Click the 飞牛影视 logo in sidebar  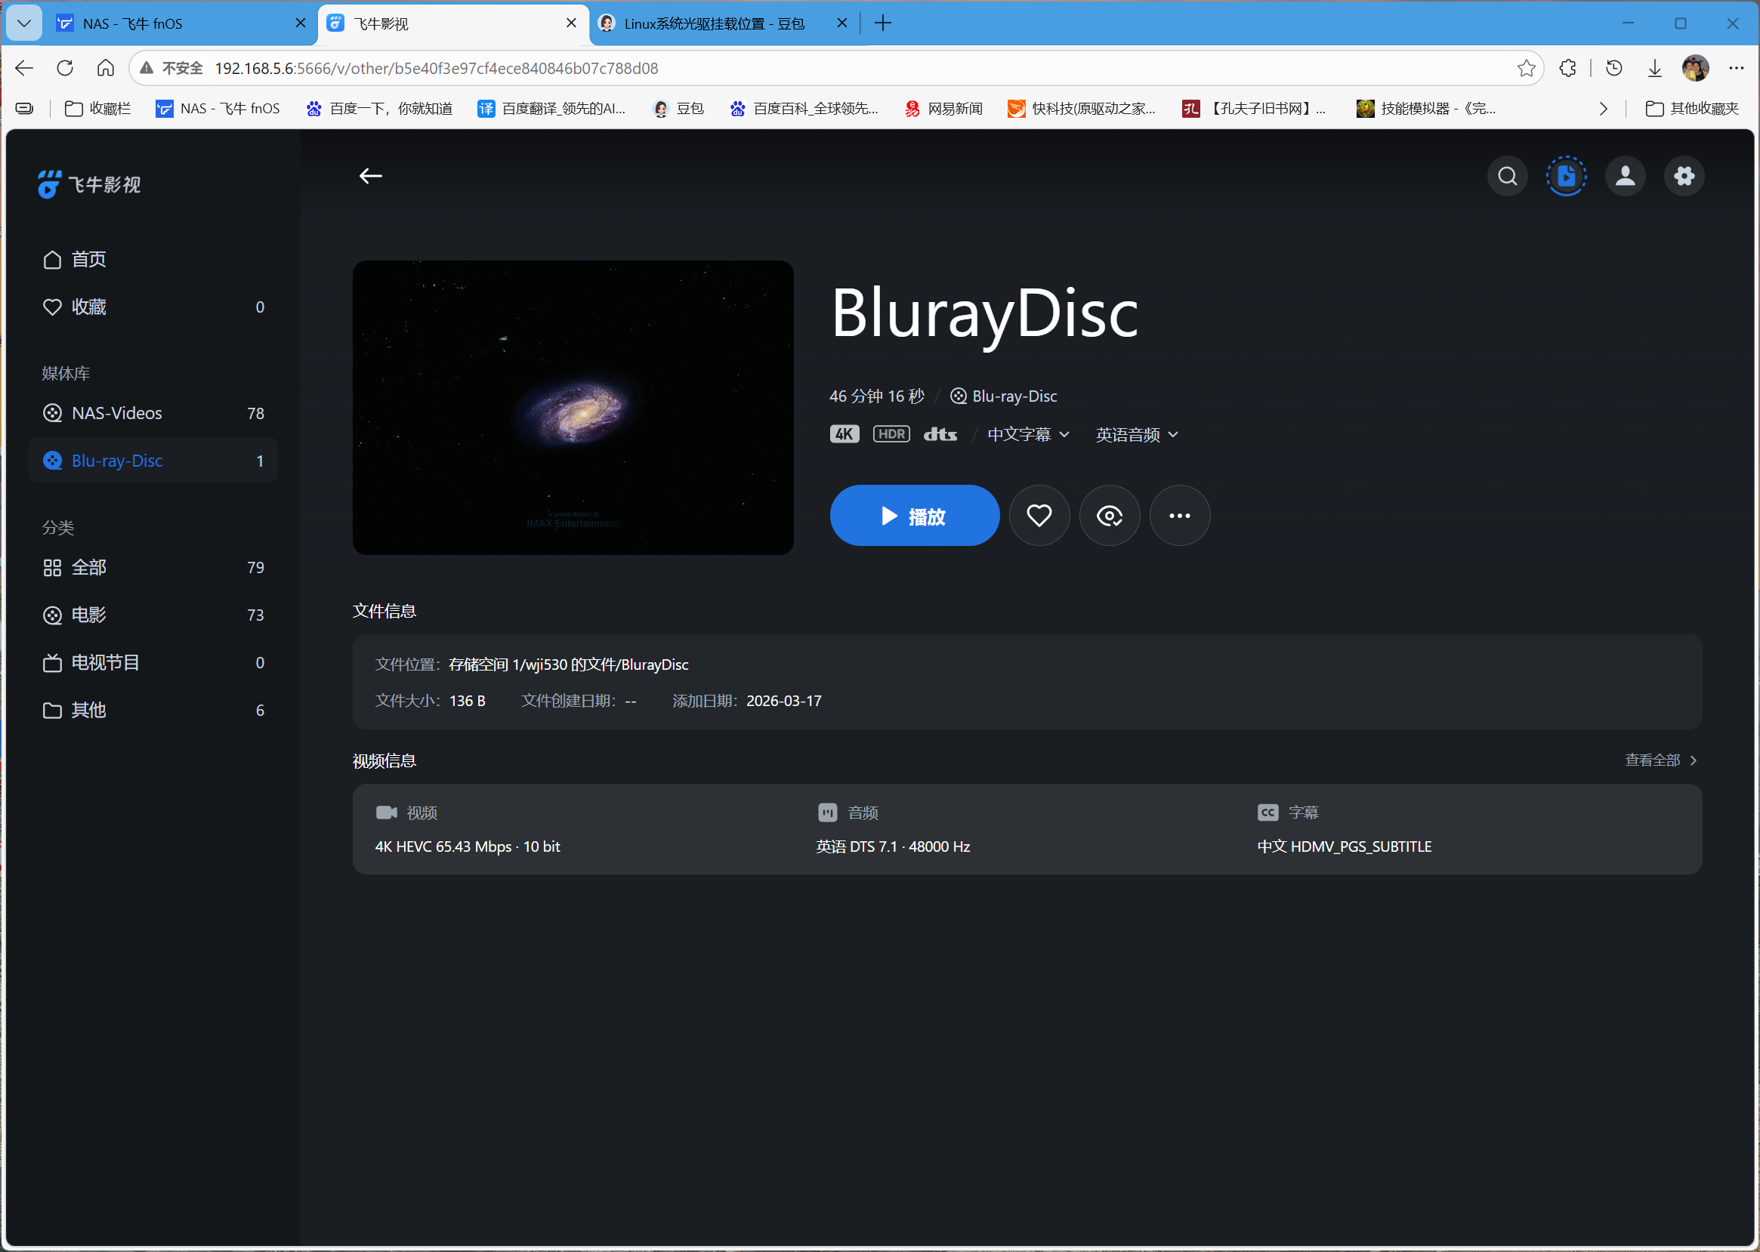coord(89,184)
